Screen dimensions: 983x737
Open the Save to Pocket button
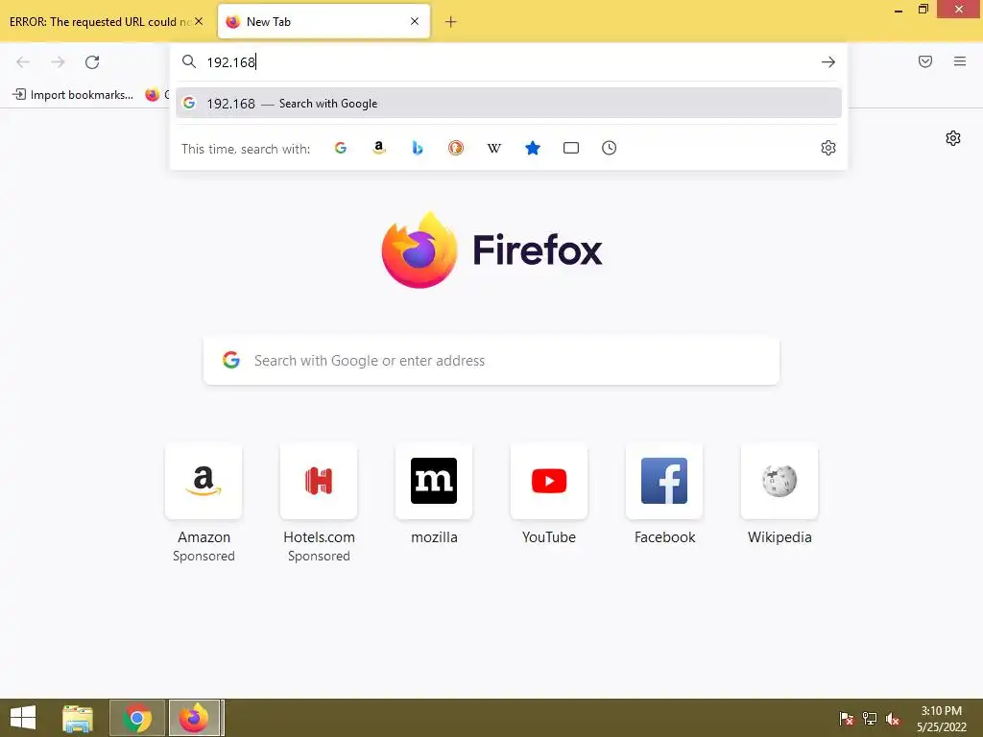coord(925,61)
